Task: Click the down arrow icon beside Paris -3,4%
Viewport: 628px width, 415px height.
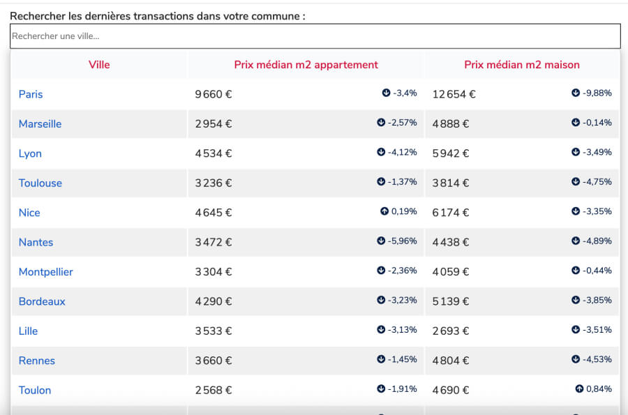Action: (x=386, y=93)
